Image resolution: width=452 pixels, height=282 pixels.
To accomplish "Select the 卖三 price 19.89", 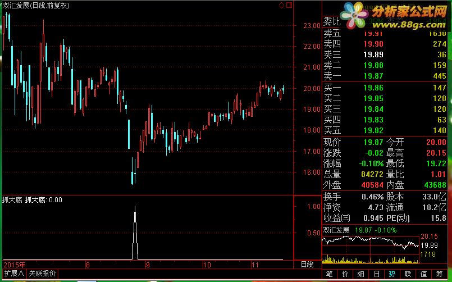I will pyautogui.click(x=373, y=54).
